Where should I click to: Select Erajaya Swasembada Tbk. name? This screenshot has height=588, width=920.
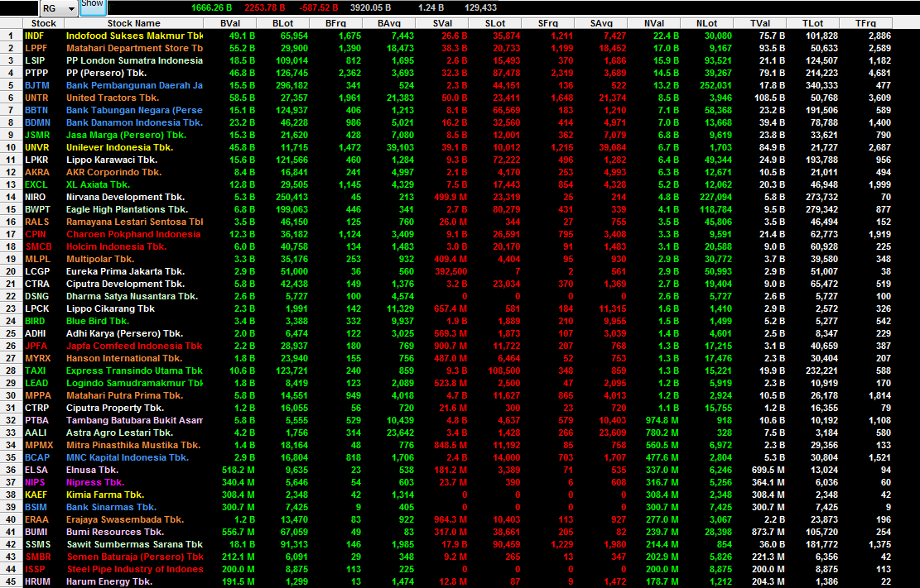coord(125,519)
